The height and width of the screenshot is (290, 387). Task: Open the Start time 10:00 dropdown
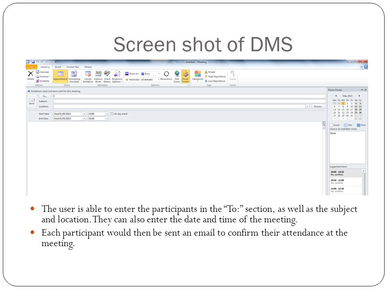pyautogui.click(x=107, y=114)
